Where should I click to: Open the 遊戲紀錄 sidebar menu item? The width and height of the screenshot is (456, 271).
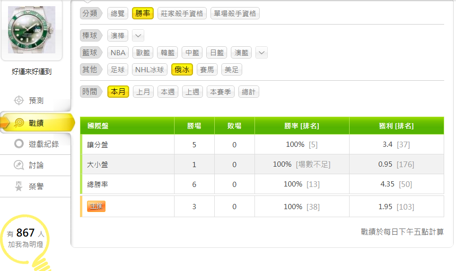(x=35, y=144)
